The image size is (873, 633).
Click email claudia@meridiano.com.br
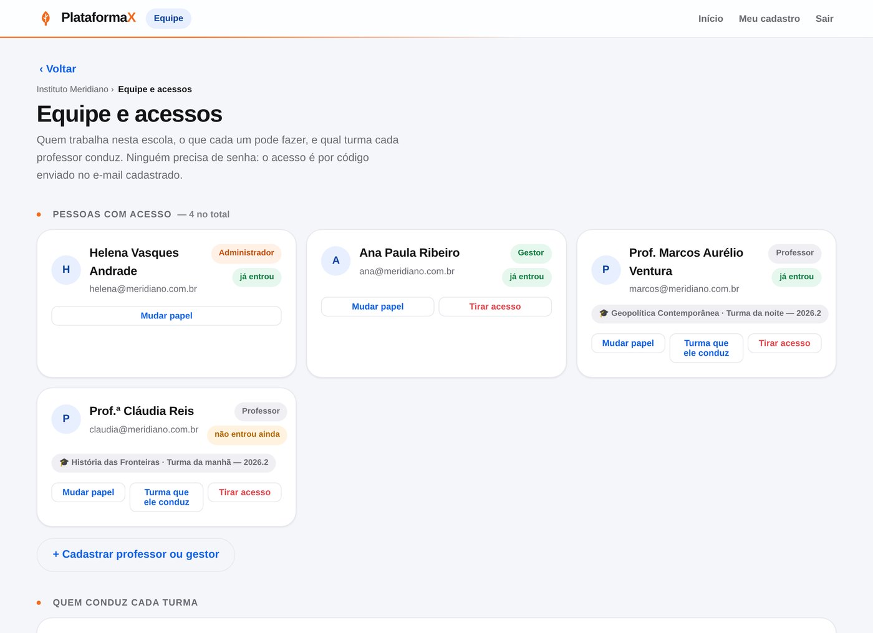(x=144, y=430)
